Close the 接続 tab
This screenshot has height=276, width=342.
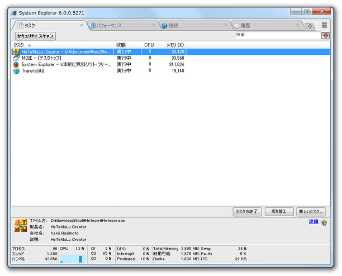[226, 25]
